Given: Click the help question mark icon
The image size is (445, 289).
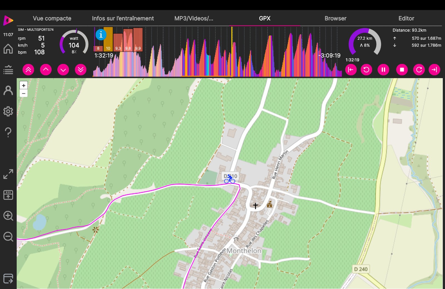Looking at the screenshot, I should pos(8,132).
